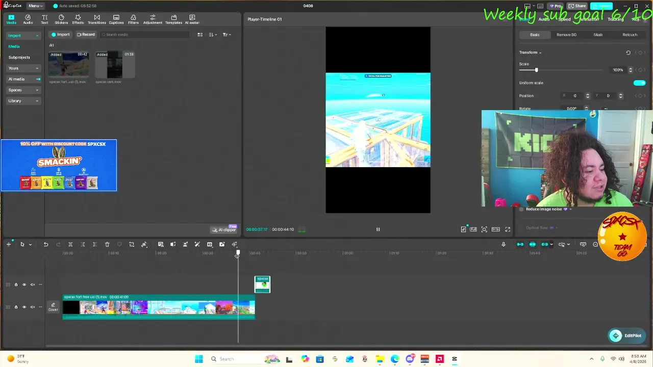Open the Stickers tab

pos(61,19)
